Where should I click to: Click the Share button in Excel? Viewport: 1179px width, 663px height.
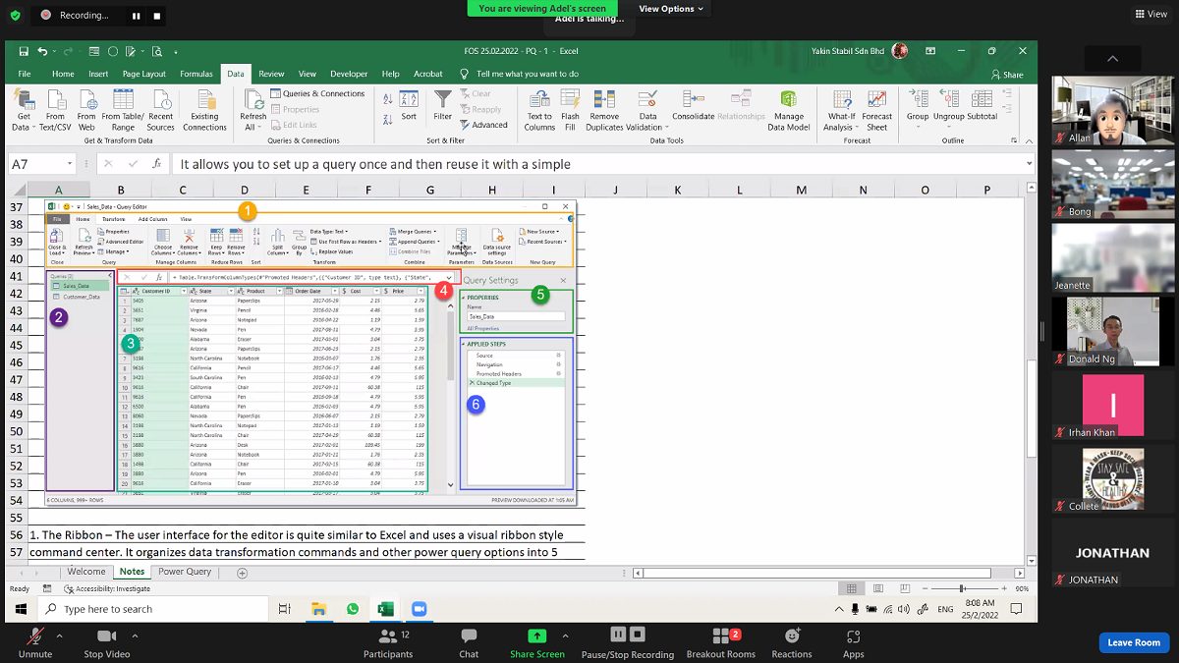[1007, 75]
